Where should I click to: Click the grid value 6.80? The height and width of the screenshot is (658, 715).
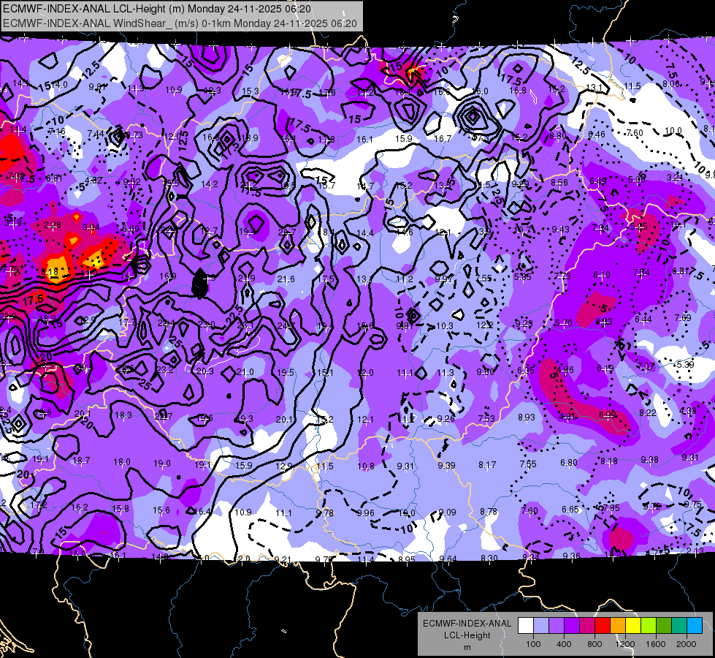[569, 463]
